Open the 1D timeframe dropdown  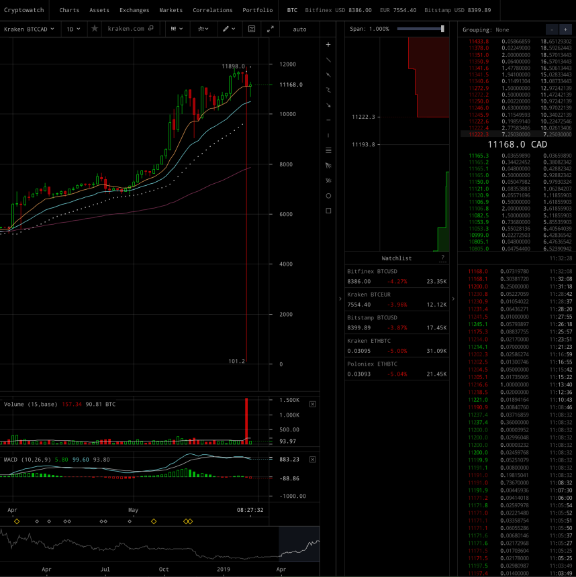(73, 29)
